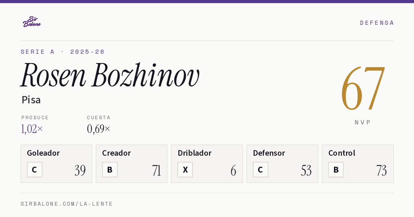Click the C grade badge under Defensor
Viewport: 414px width, 217px height.
click(x=260, y=170)
